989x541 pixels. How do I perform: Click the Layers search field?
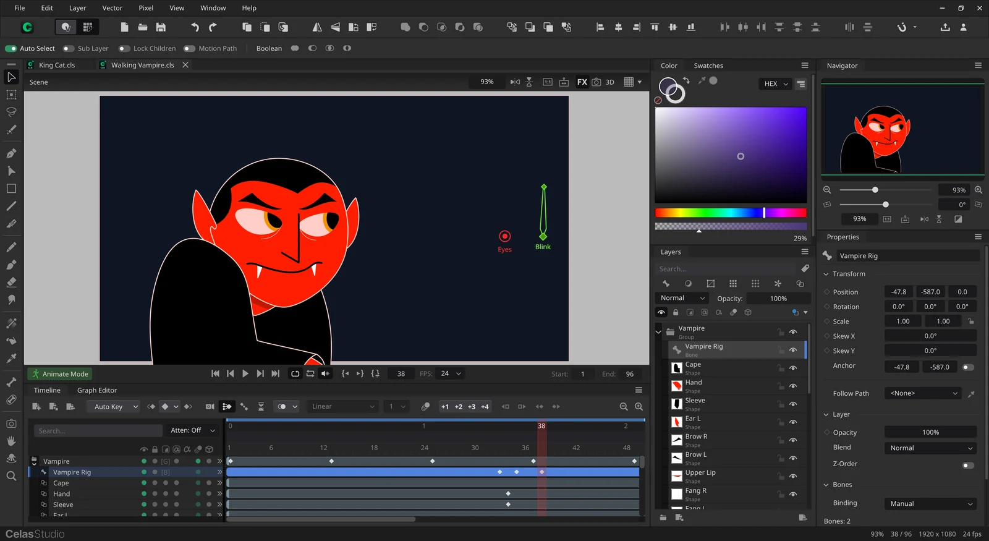726,269
